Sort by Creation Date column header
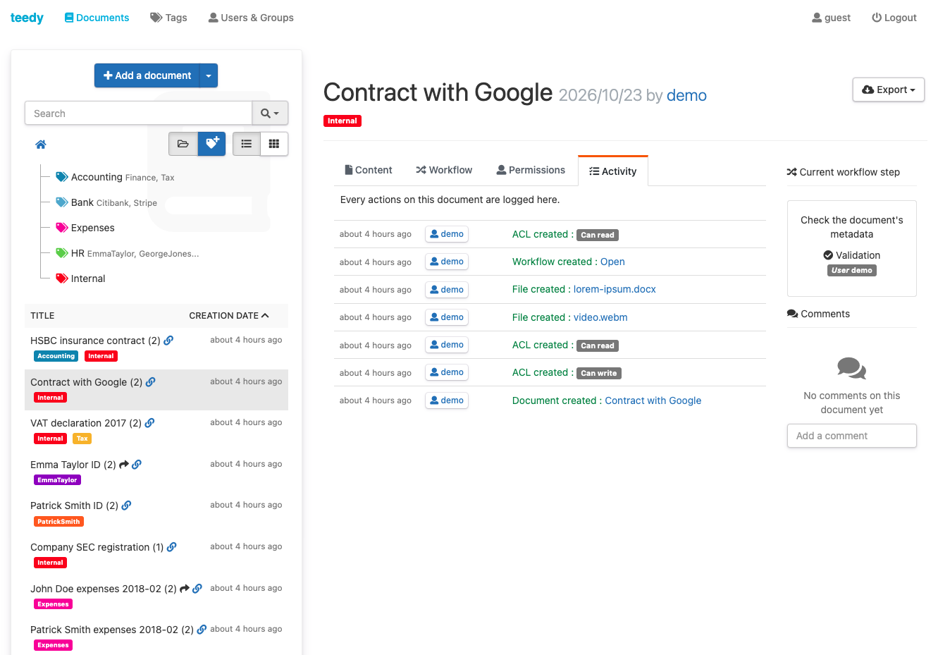938x655 pixels. (x=229, y=316)
